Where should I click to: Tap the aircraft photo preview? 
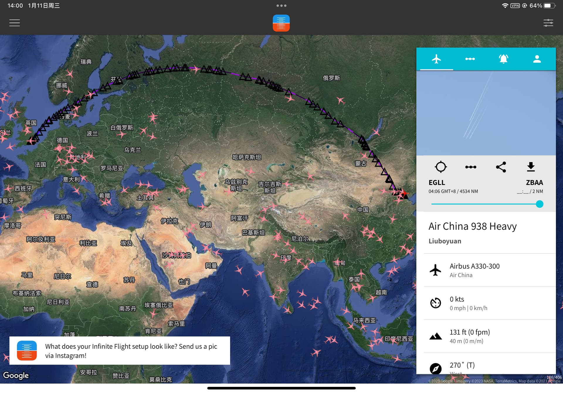click(x=486, y=113)
